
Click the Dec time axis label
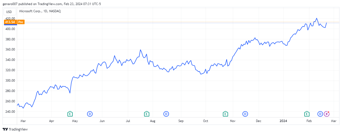point(258,121)
